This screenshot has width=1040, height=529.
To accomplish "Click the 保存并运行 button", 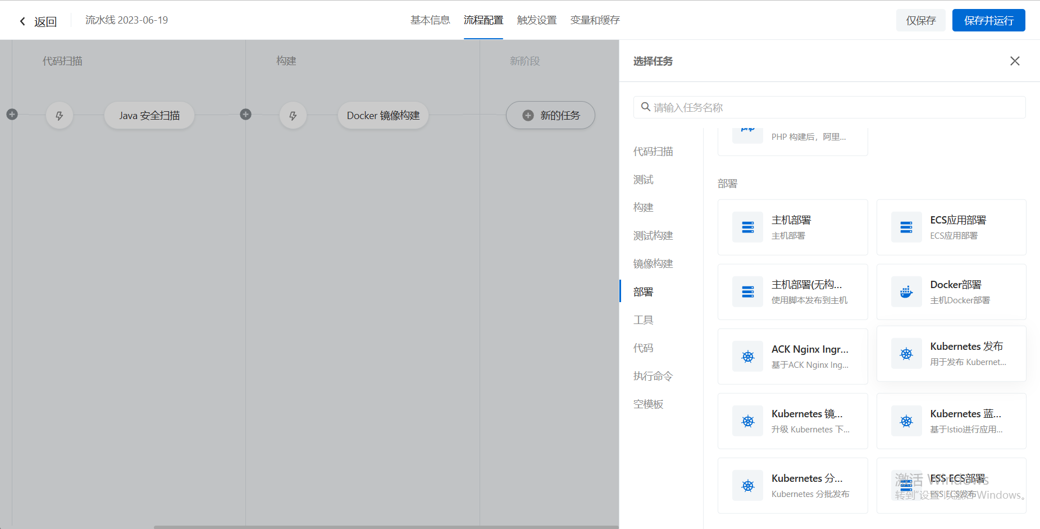I will pos(989,20).
